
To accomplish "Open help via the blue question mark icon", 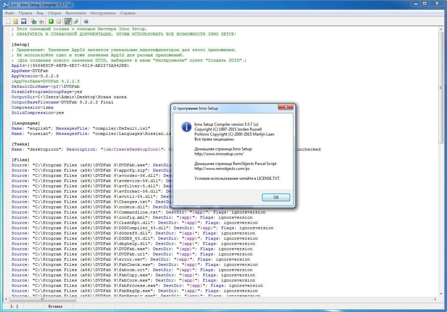I will [x=86, y=21].
